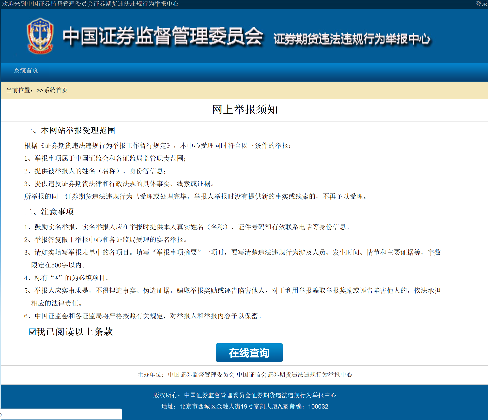The height and width of the screenshot is (420, 488).
Task: Open the 系统首页 navigation menu item
Action: 26,70
